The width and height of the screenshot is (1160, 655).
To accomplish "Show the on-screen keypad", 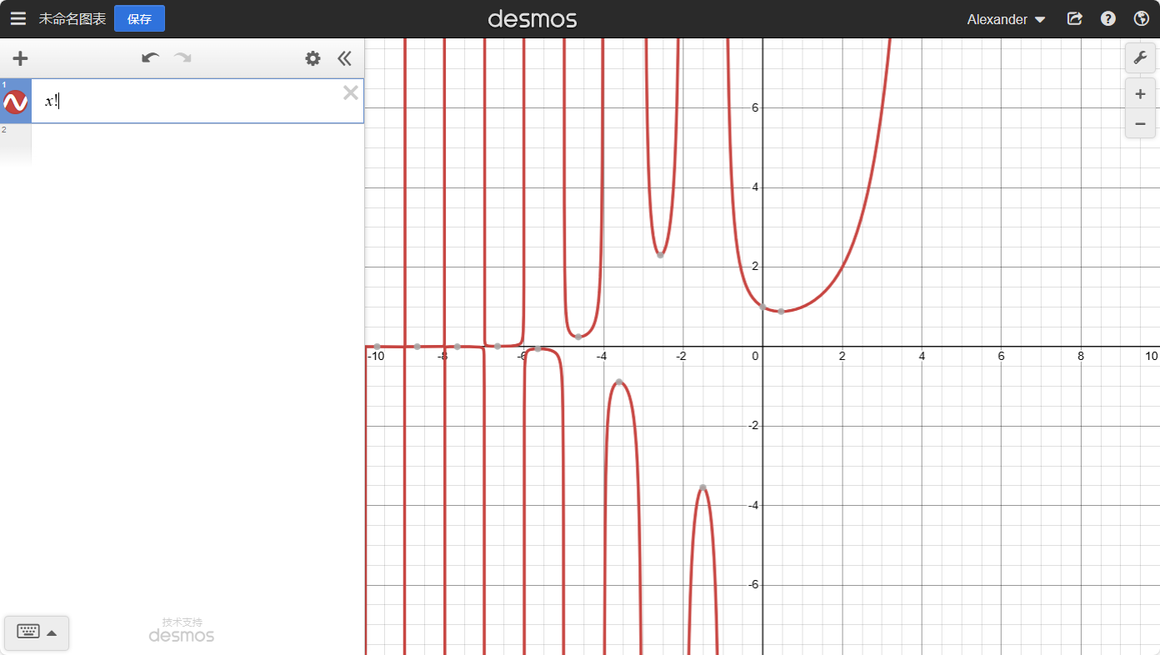I will point(28,632).
